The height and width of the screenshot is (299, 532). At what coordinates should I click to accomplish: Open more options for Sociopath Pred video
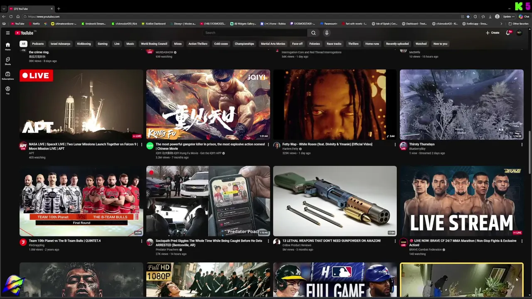tap(268, 241)
